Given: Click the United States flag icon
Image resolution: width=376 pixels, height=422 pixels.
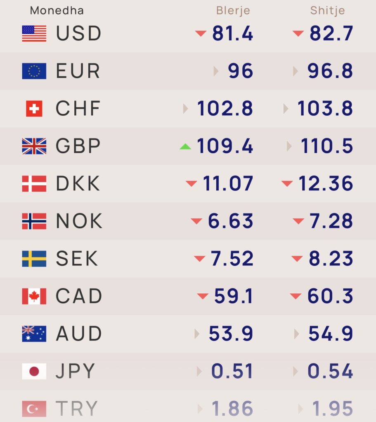Looking at the screenshot, I should tap(34, 33).
